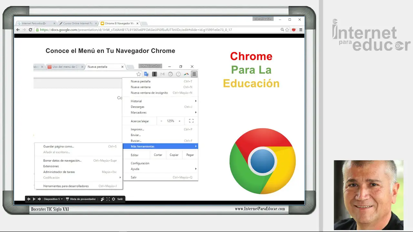Choose Imprimir... in the menu
The image size is (413, 232).
(160, 129)
